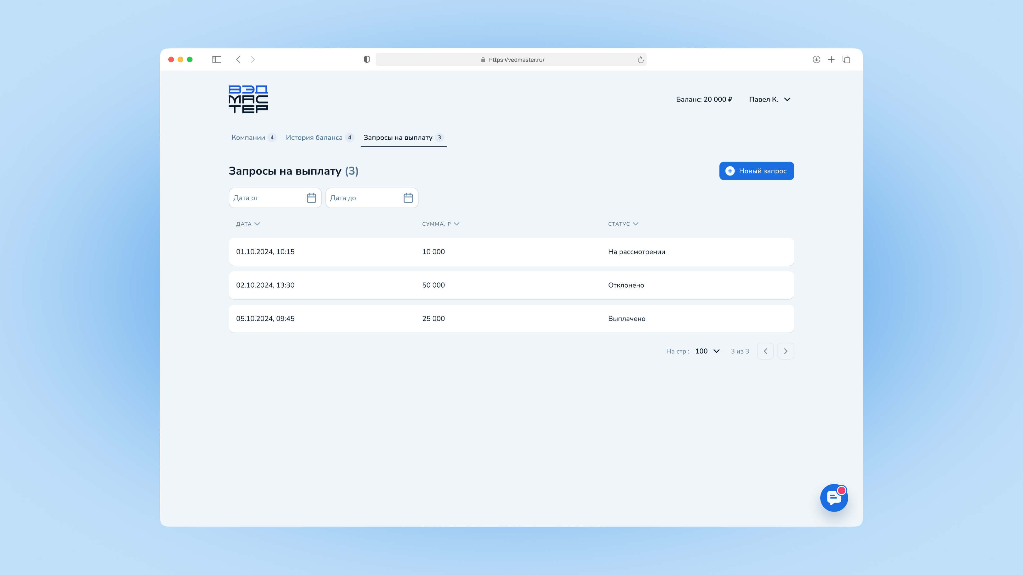Show tab overview icon
Image resolution: width=1023 pixels, height=575 pixels.
click(846, 59)
